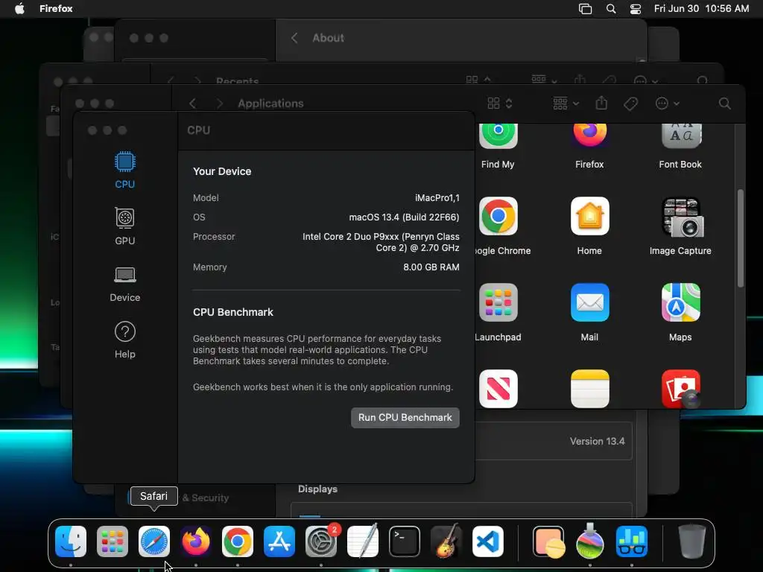Open the more actions menu in Applications toolbar
The height and width of the screenshot is (572, 763).
point(667,104)
